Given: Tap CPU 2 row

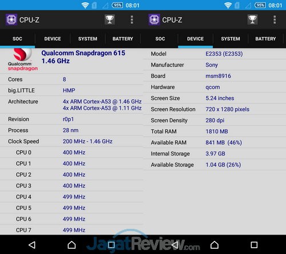Looking at the screenshot, I should point(71,174).
